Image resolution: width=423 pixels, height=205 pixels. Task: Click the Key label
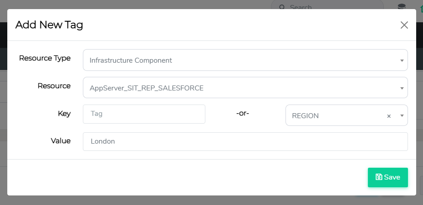tap(64, 114)
